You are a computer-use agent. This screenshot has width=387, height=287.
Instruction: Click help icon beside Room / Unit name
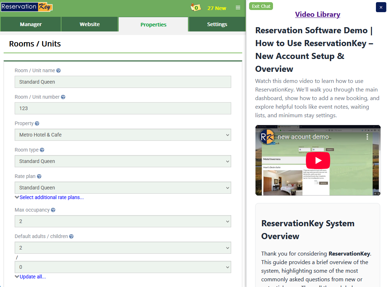tap(59, 71)
